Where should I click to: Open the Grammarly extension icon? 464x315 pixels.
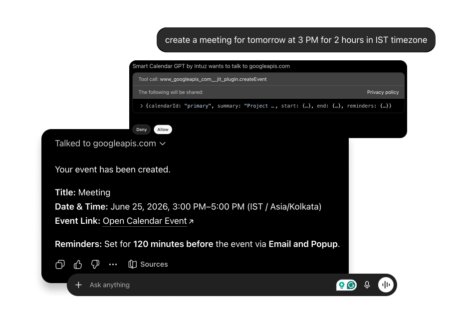(352, 285)
